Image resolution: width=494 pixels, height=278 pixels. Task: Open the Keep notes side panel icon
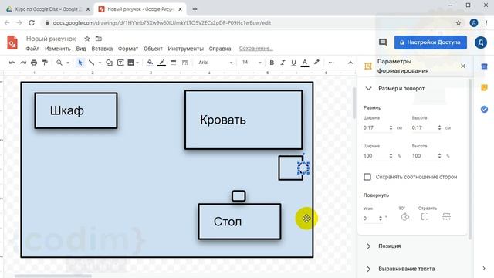click(484, 87)
